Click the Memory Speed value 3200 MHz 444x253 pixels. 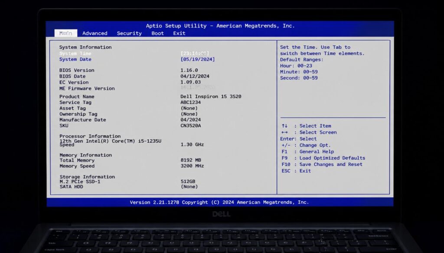point(192,166)
